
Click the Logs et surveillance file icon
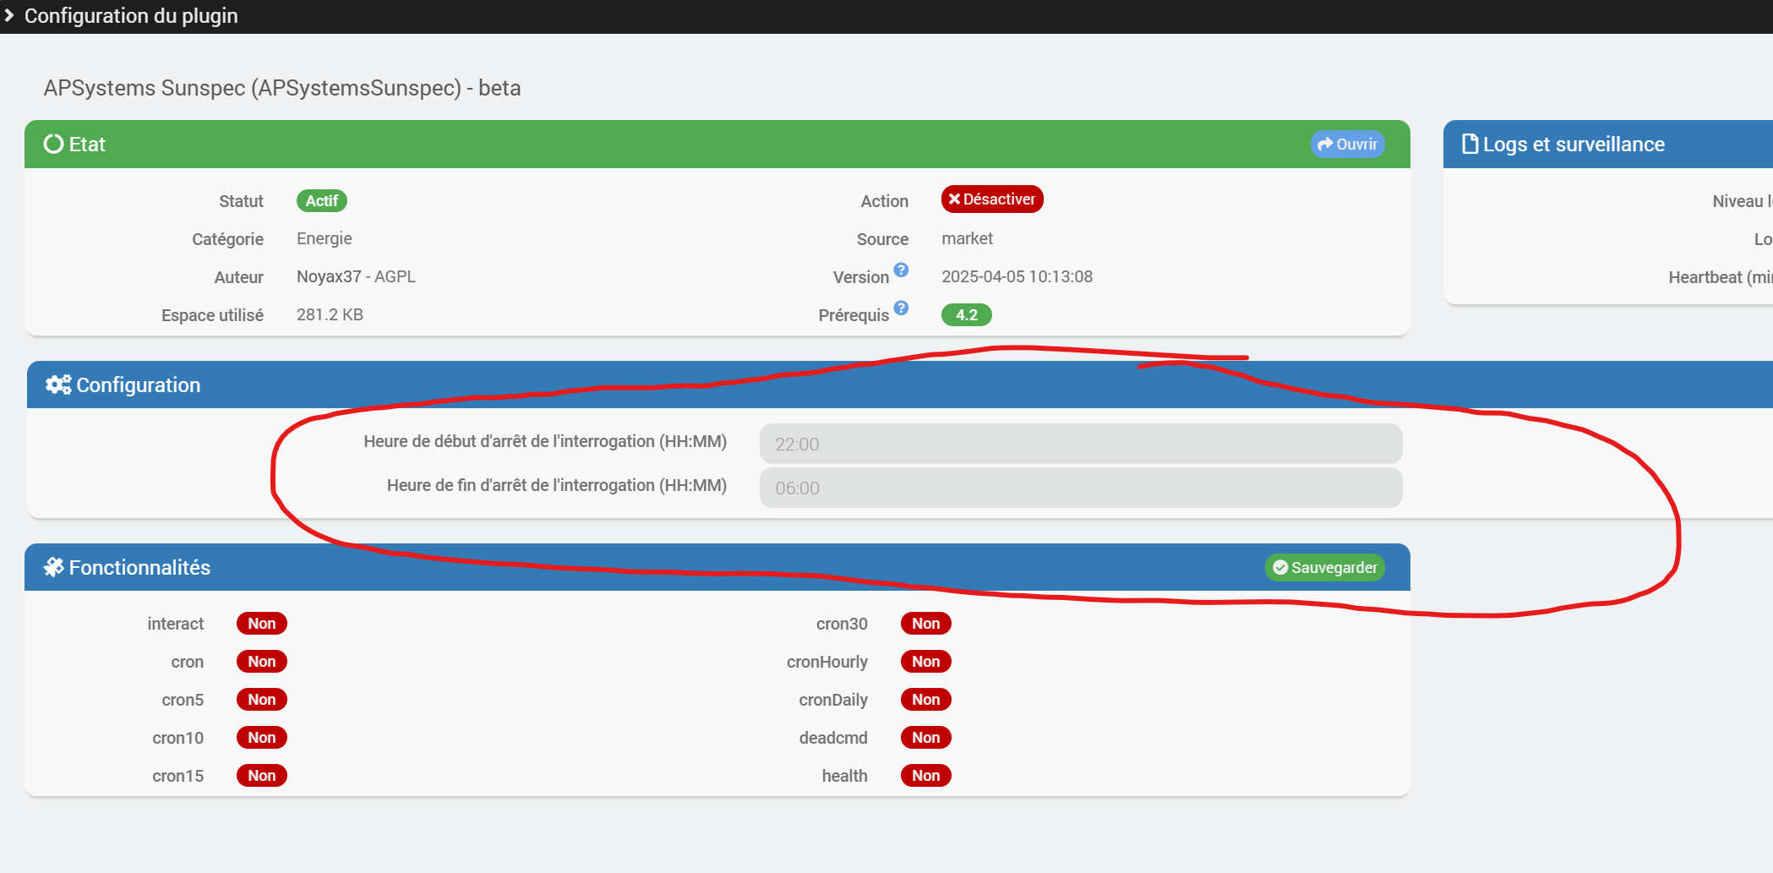click(x=1470, y=144)
